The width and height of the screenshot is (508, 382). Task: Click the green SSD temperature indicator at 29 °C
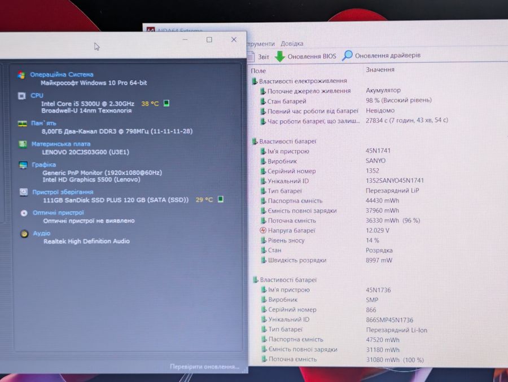tap(220, 199)
